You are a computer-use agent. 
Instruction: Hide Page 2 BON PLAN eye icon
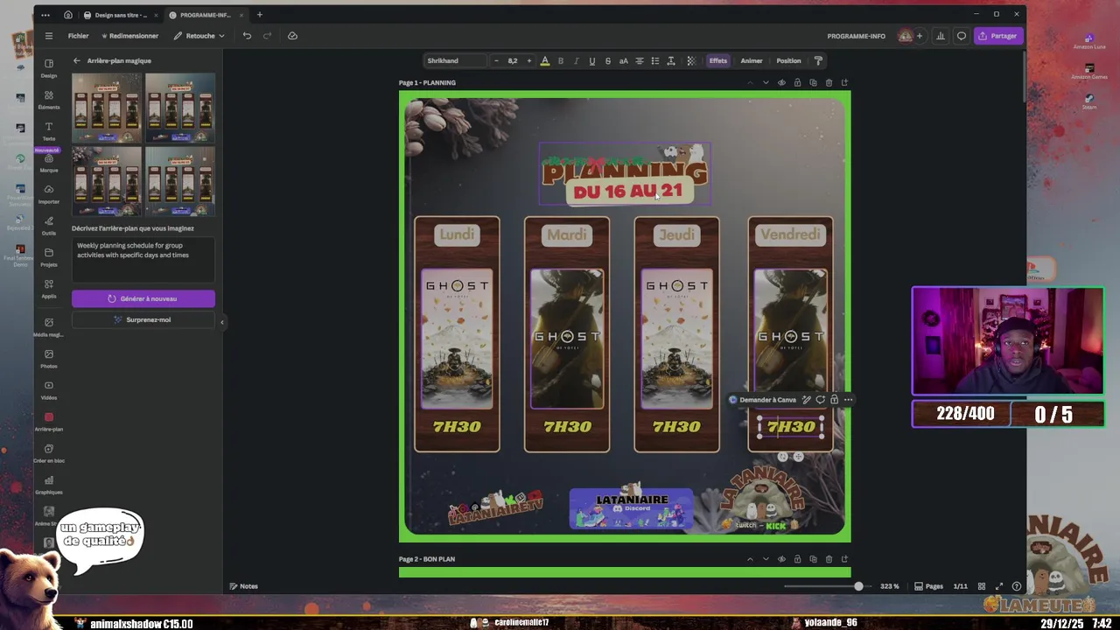point(781,559)
